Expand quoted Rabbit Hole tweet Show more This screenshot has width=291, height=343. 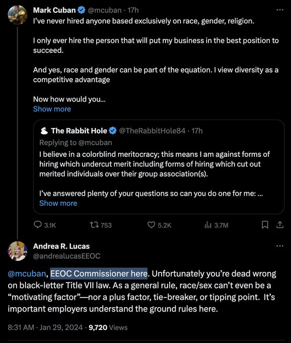(x=58, y=203)
